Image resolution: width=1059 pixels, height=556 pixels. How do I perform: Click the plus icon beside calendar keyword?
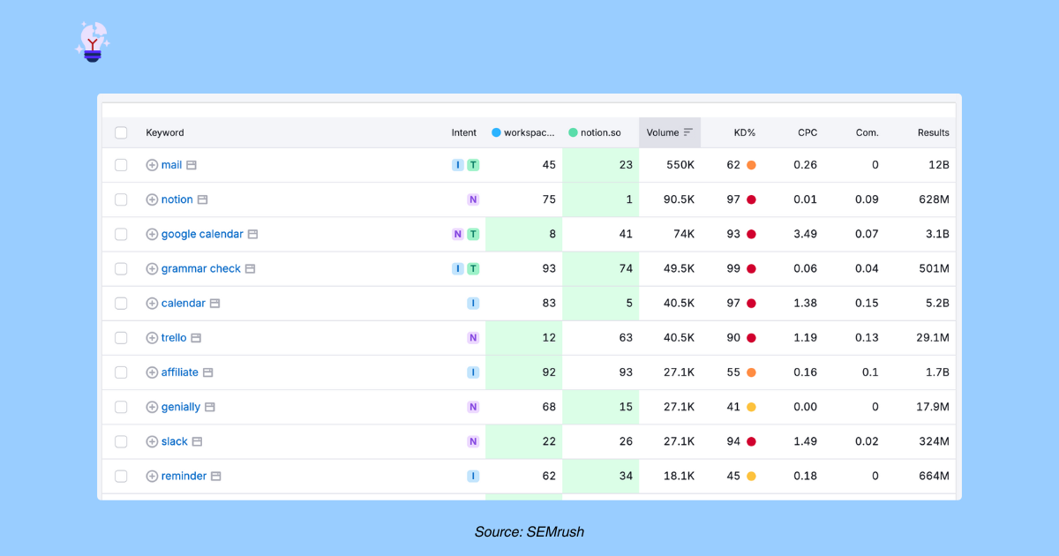pyautogui.click(x=152, y=303)
